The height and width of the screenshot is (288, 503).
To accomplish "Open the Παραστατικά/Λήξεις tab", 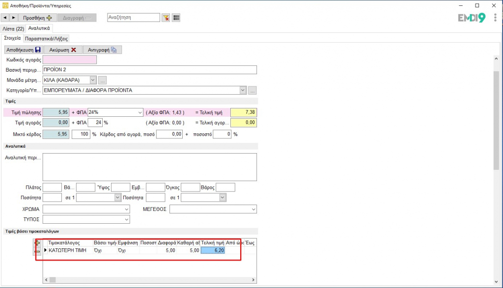I will (x=47, y=38).
